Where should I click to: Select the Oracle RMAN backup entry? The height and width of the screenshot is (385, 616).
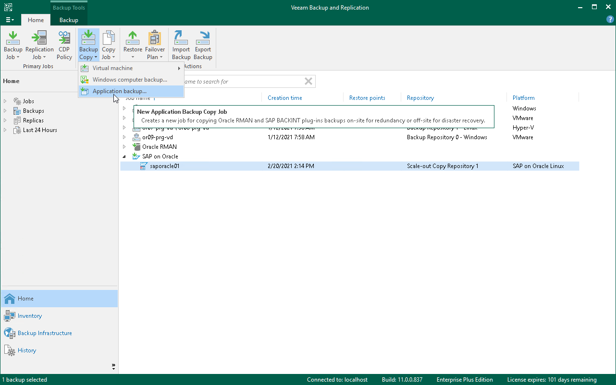click(160, 147)
